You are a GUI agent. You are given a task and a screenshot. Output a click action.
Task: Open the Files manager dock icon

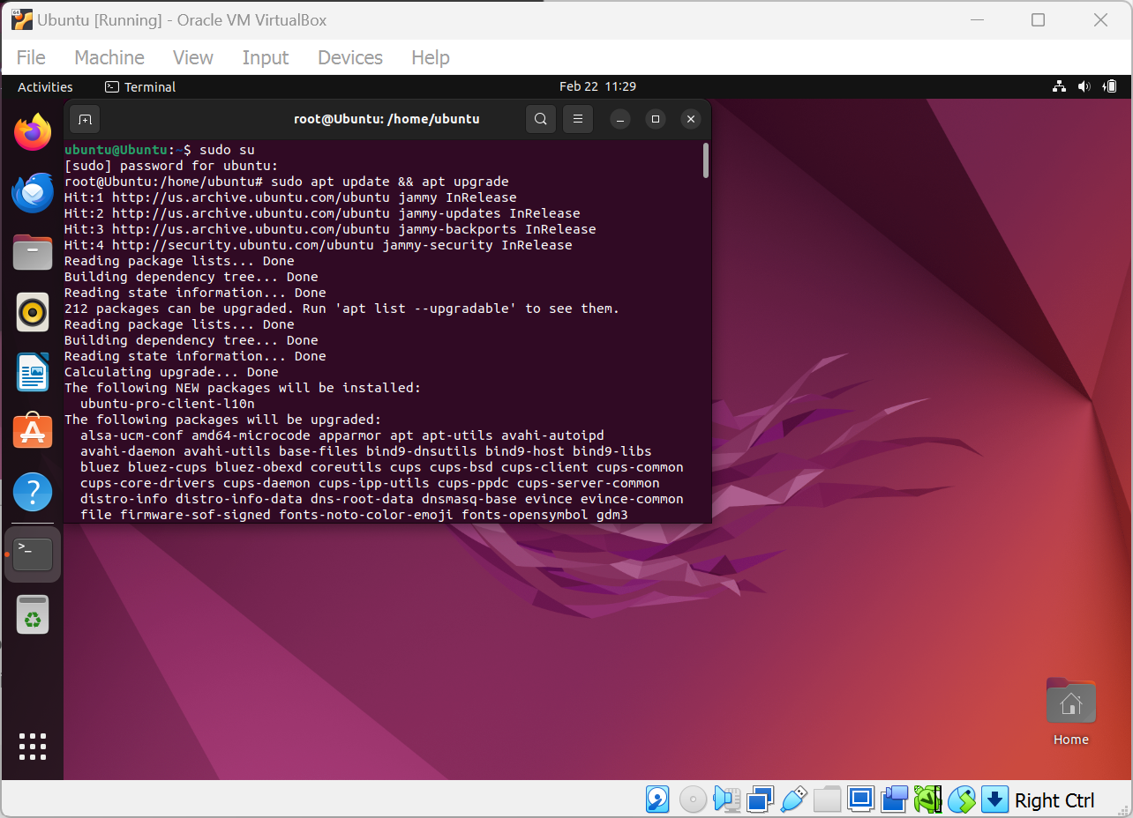[33, 253]
